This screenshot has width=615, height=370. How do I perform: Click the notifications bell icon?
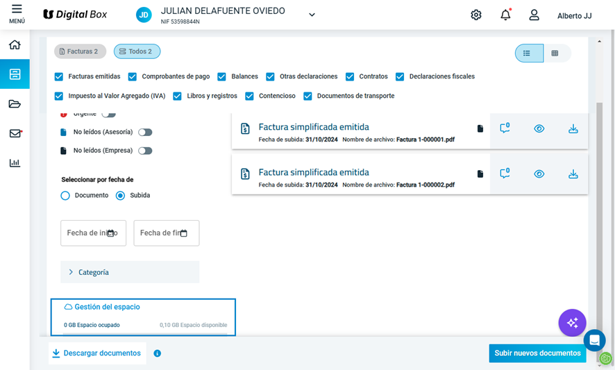(505, 15)
